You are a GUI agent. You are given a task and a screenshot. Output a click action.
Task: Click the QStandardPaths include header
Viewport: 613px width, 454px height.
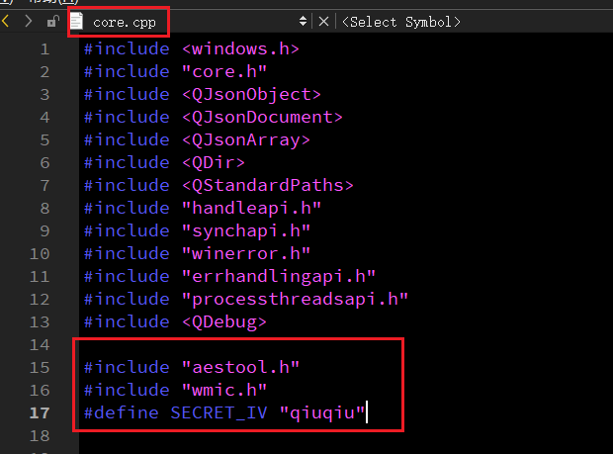(x=268, y=185)
